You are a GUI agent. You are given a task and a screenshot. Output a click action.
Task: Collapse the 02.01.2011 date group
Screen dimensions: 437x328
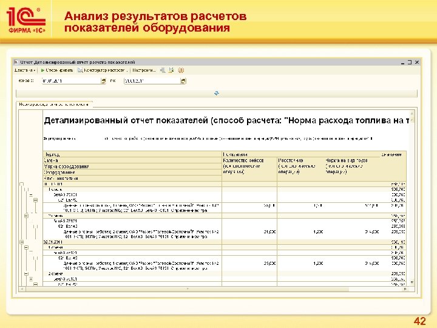click(x=21, y=242)
